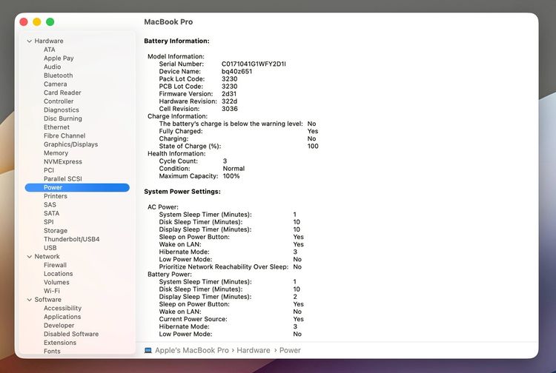Open SATA in the sidebar
This screenshot has height=373, width=556.
point(51,213)
